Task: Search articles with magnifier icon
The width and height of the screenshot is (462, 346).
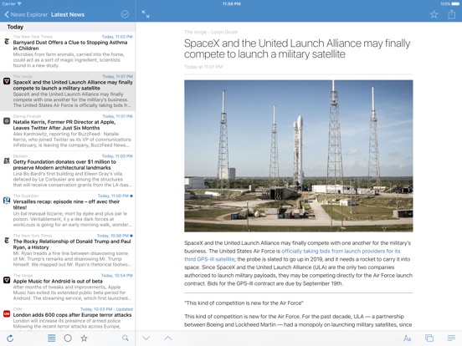Action: [126, 338]
